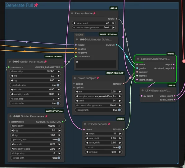The height and width of the screenshot is (168, 185).
Task: Click the latent input socket on LTXVScheduler
Action: coord(84,129)
